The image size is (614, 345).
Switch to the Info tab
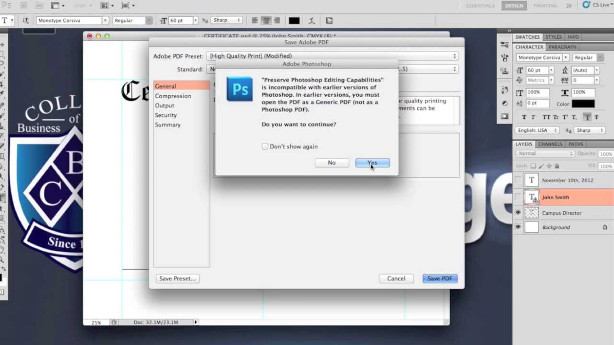click(x=573, y=37)
